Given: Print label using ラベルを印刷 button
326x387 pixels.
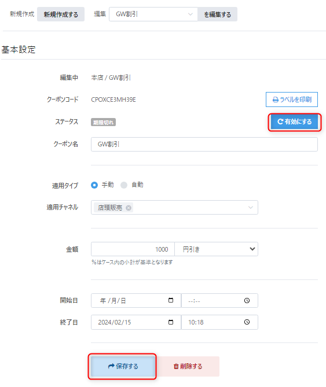Looking at the screenshot, I should tap(292, 99).
